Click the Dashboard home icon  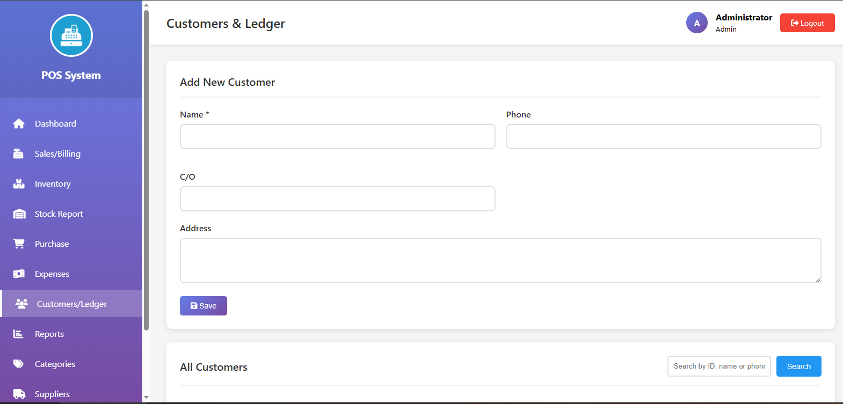tap(19, 124)
